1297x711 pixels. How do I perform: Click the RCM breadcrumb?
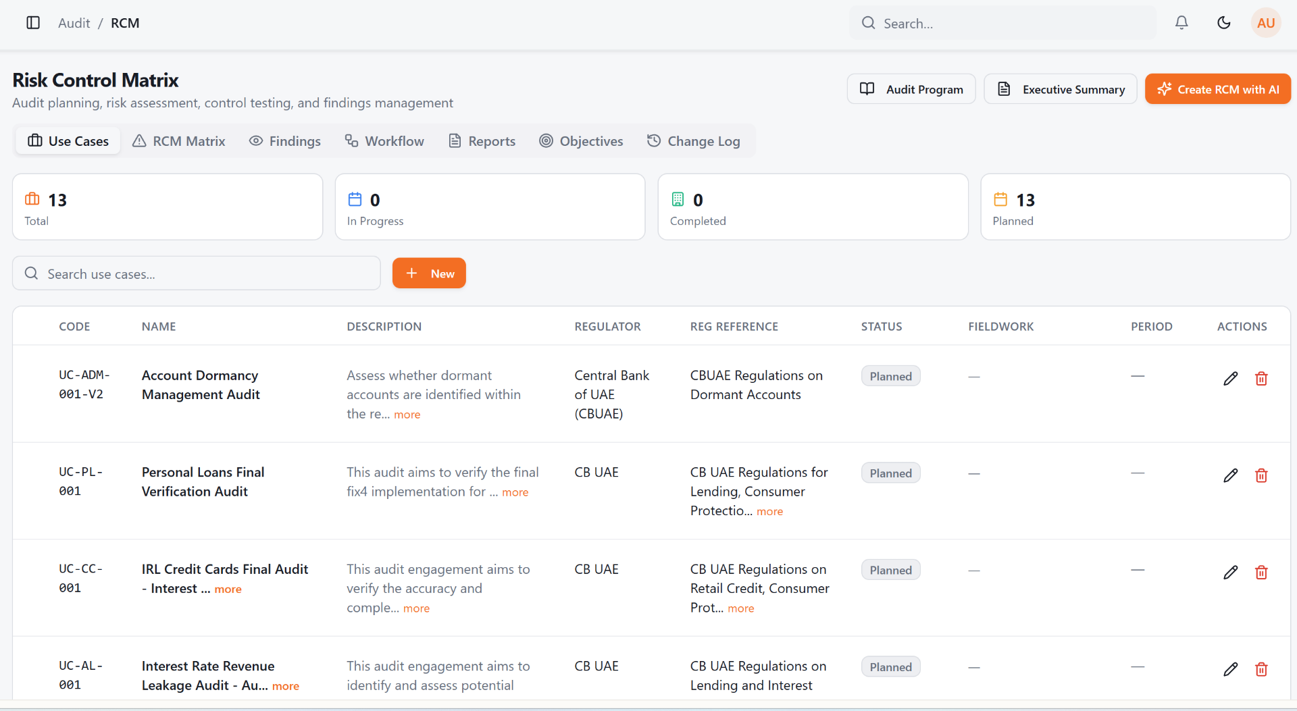click(x=125, y=23)
